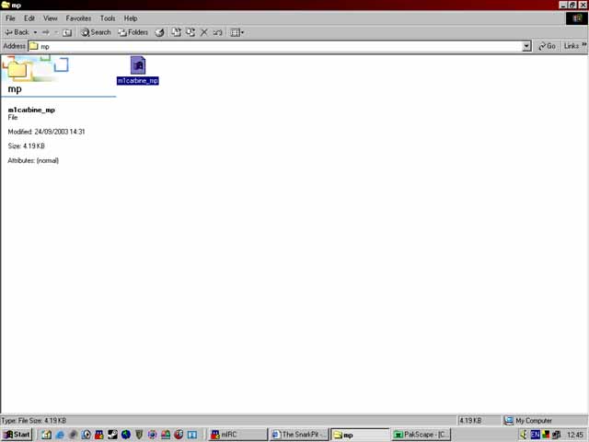Switch to mIRC in the taskbar
The height and width of the screenshot is (442, 589).
click(237, 435)
